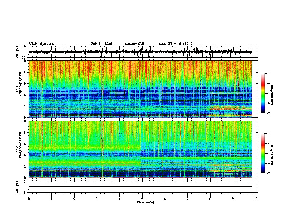Click the ch.2 "Frequency (kHz)" axis label
Viewport: 288px width, 223px height.
pos(20,145)
